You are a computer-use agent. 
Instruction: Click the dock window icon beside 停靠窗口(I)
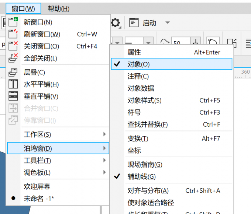point(13,120)
